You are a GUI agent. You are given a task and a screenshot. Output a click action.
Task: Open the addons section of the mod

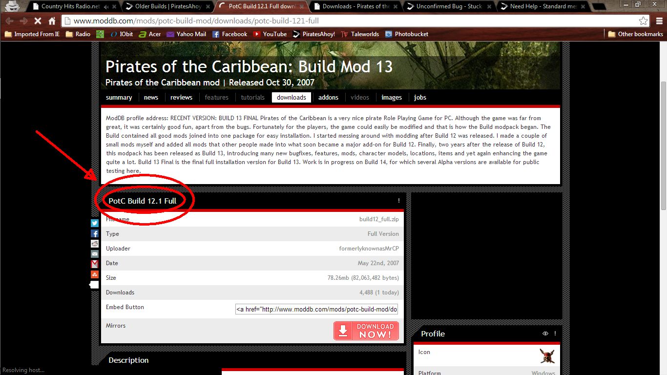pyautogui.click(x=328, y=97)
